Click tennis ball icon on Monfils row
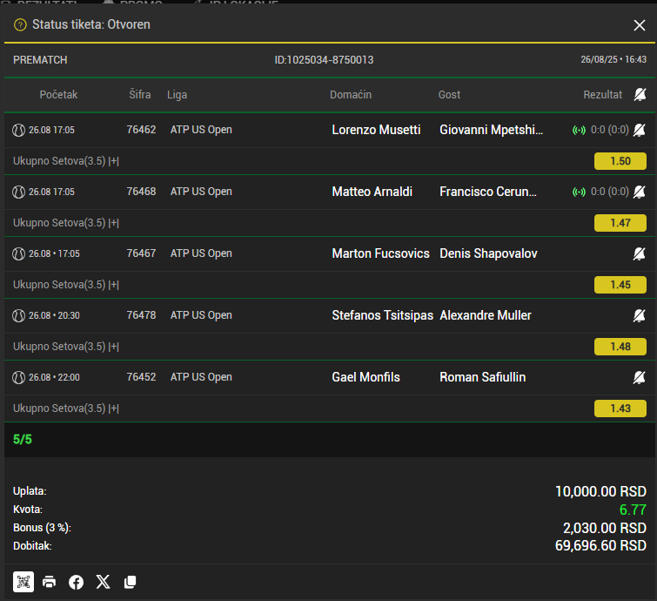 pyautogui.click(x=18, y=378)
